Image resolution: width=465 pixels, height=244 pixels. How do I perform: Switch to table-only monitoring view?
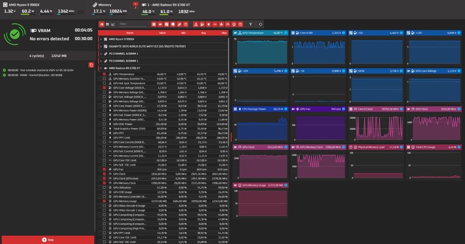pos(107,24)
